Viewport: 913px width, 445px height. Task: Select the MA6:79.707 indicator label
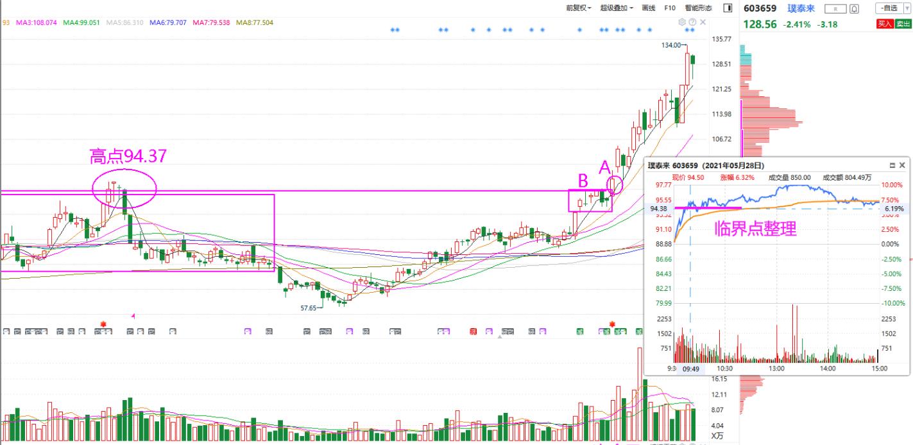[x=169, y=22]
